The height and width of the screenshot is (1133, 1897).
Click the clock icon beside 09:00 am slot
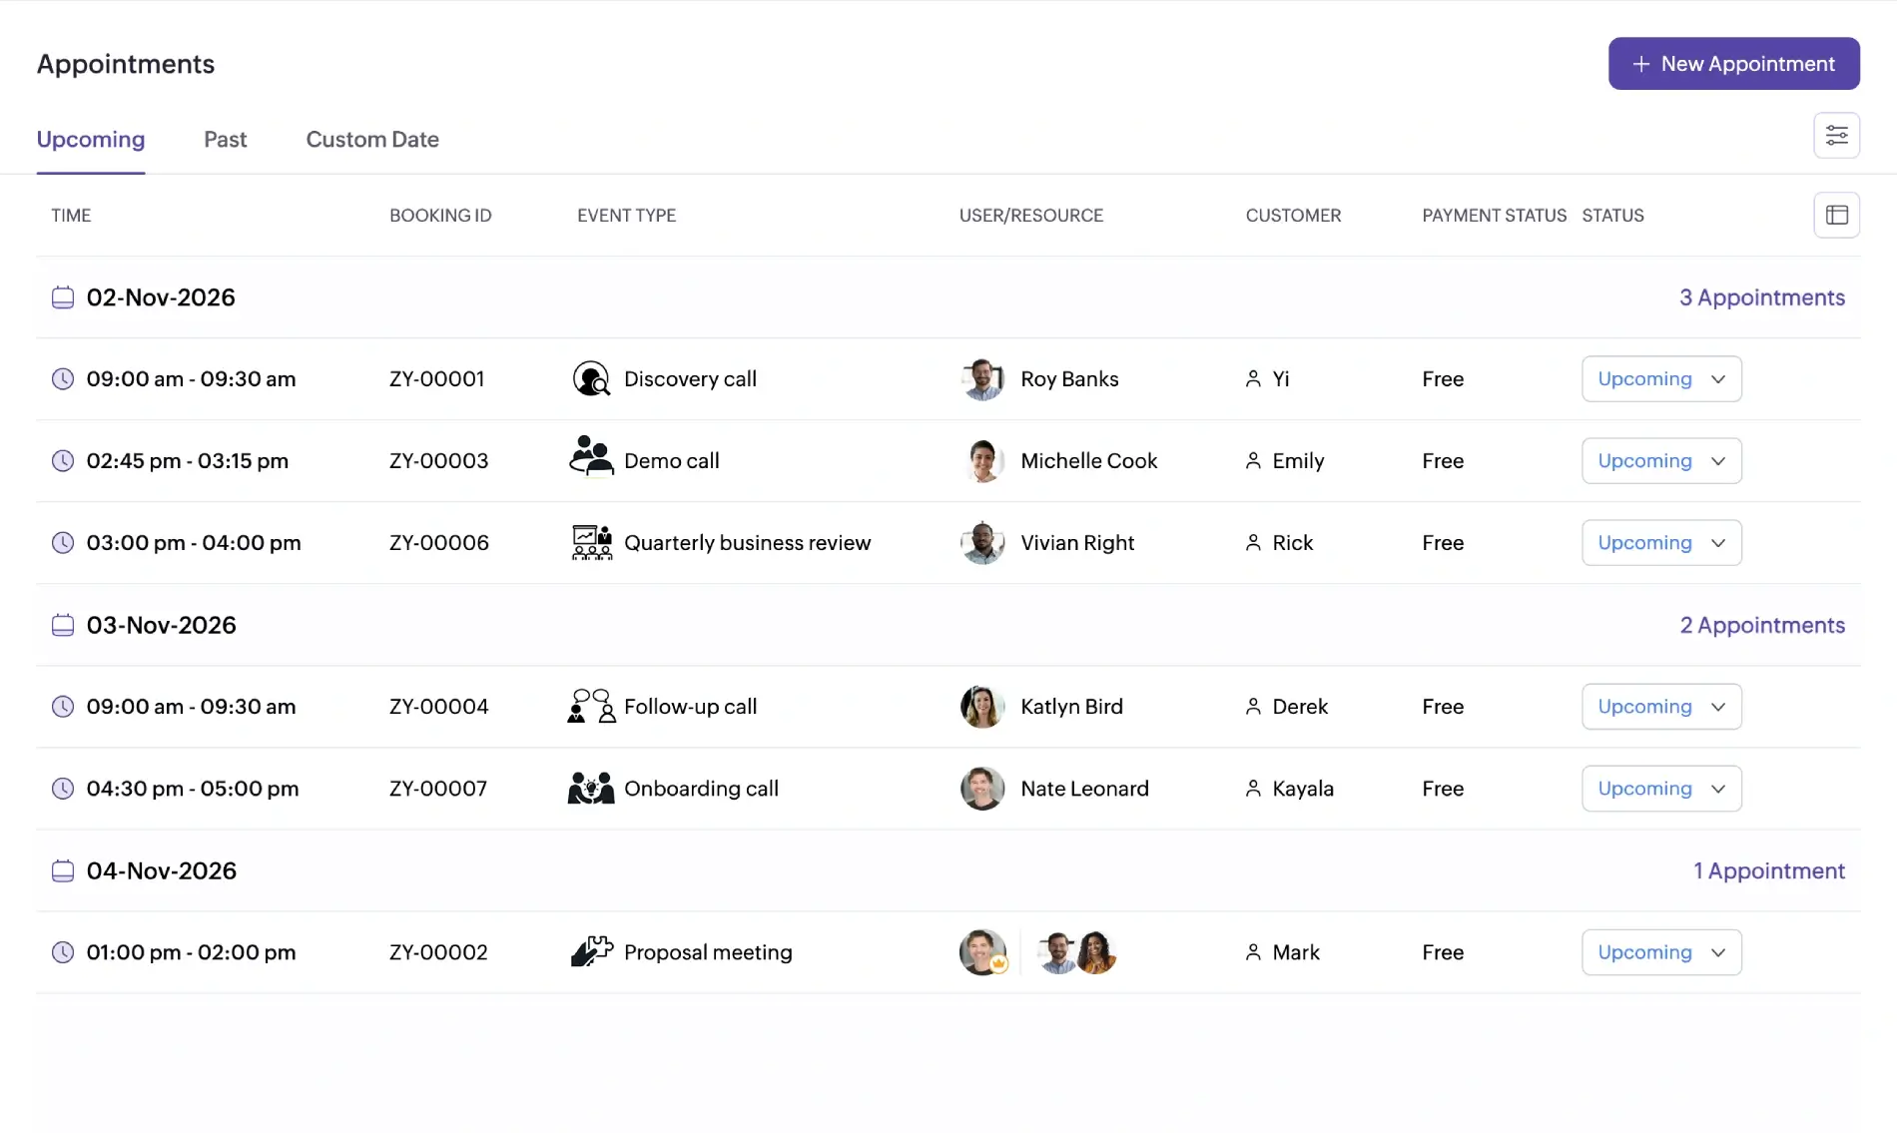[63, 379]
